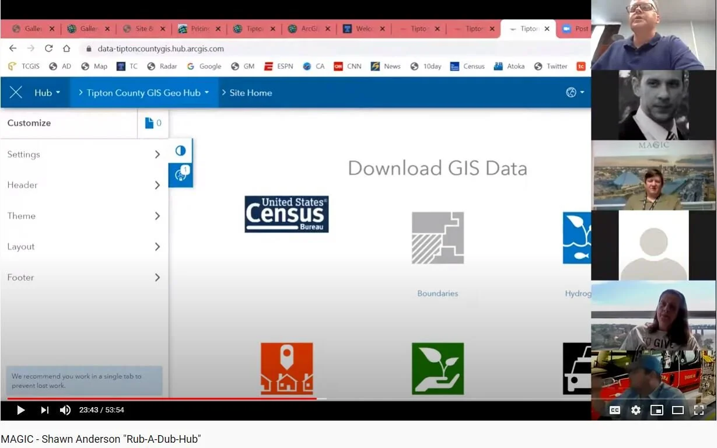717x448 pixels.
Task: Open the Hub dropdown menu
Action: tap(47, 92)
